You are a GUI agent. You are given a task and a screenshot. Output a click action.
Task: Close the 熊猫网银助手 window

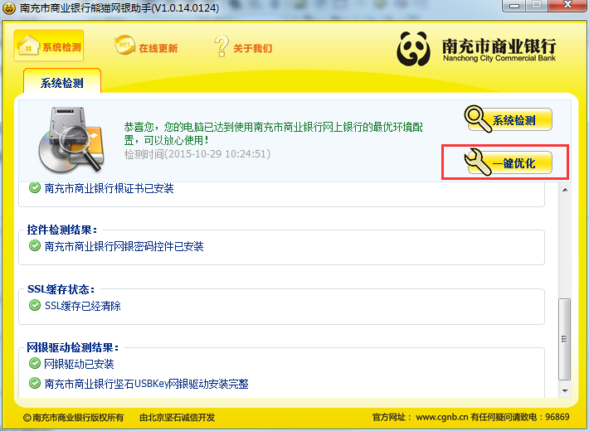567,5
